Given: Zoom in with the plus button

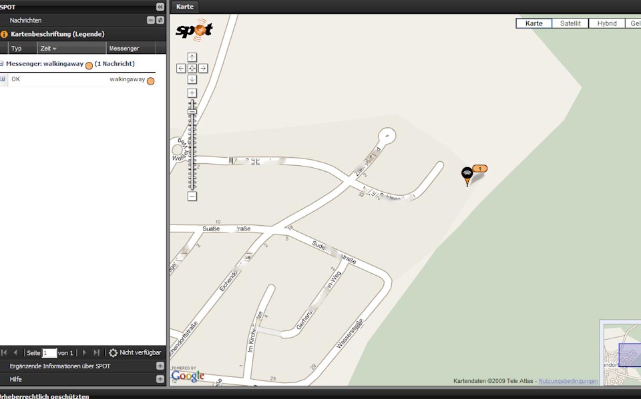Looking at the screenshot, I should (192, 93).
